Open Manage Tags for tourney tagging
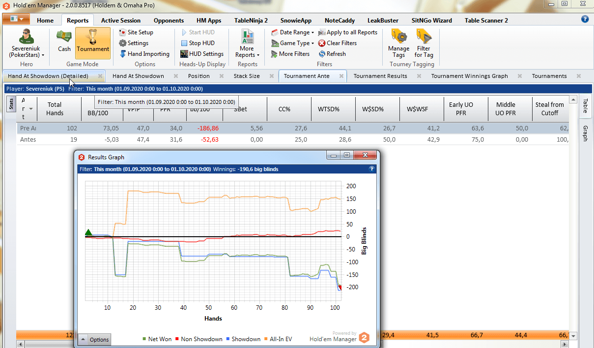594x348 pixels. click(398, 43)
